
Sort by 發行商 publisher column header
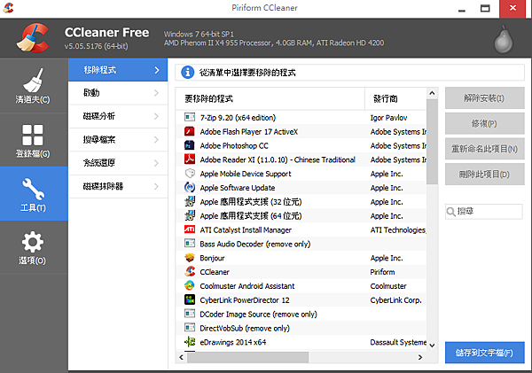(395, 98)
